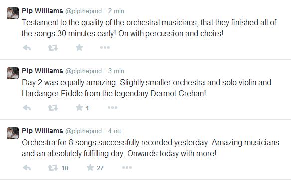Open the 4 ott timestamp link

coord(114,131)
